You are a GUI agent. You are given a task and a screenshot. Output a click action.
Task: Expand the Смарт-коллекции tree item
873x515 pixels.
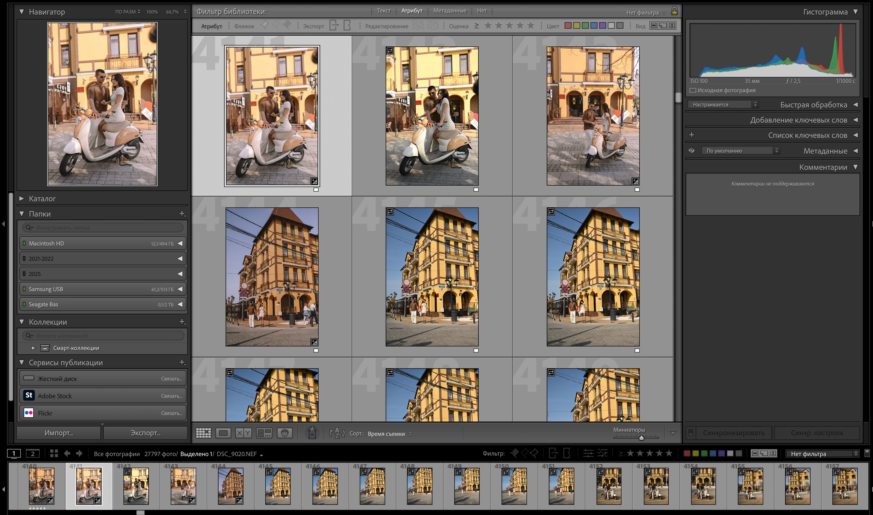coord(33,348)
